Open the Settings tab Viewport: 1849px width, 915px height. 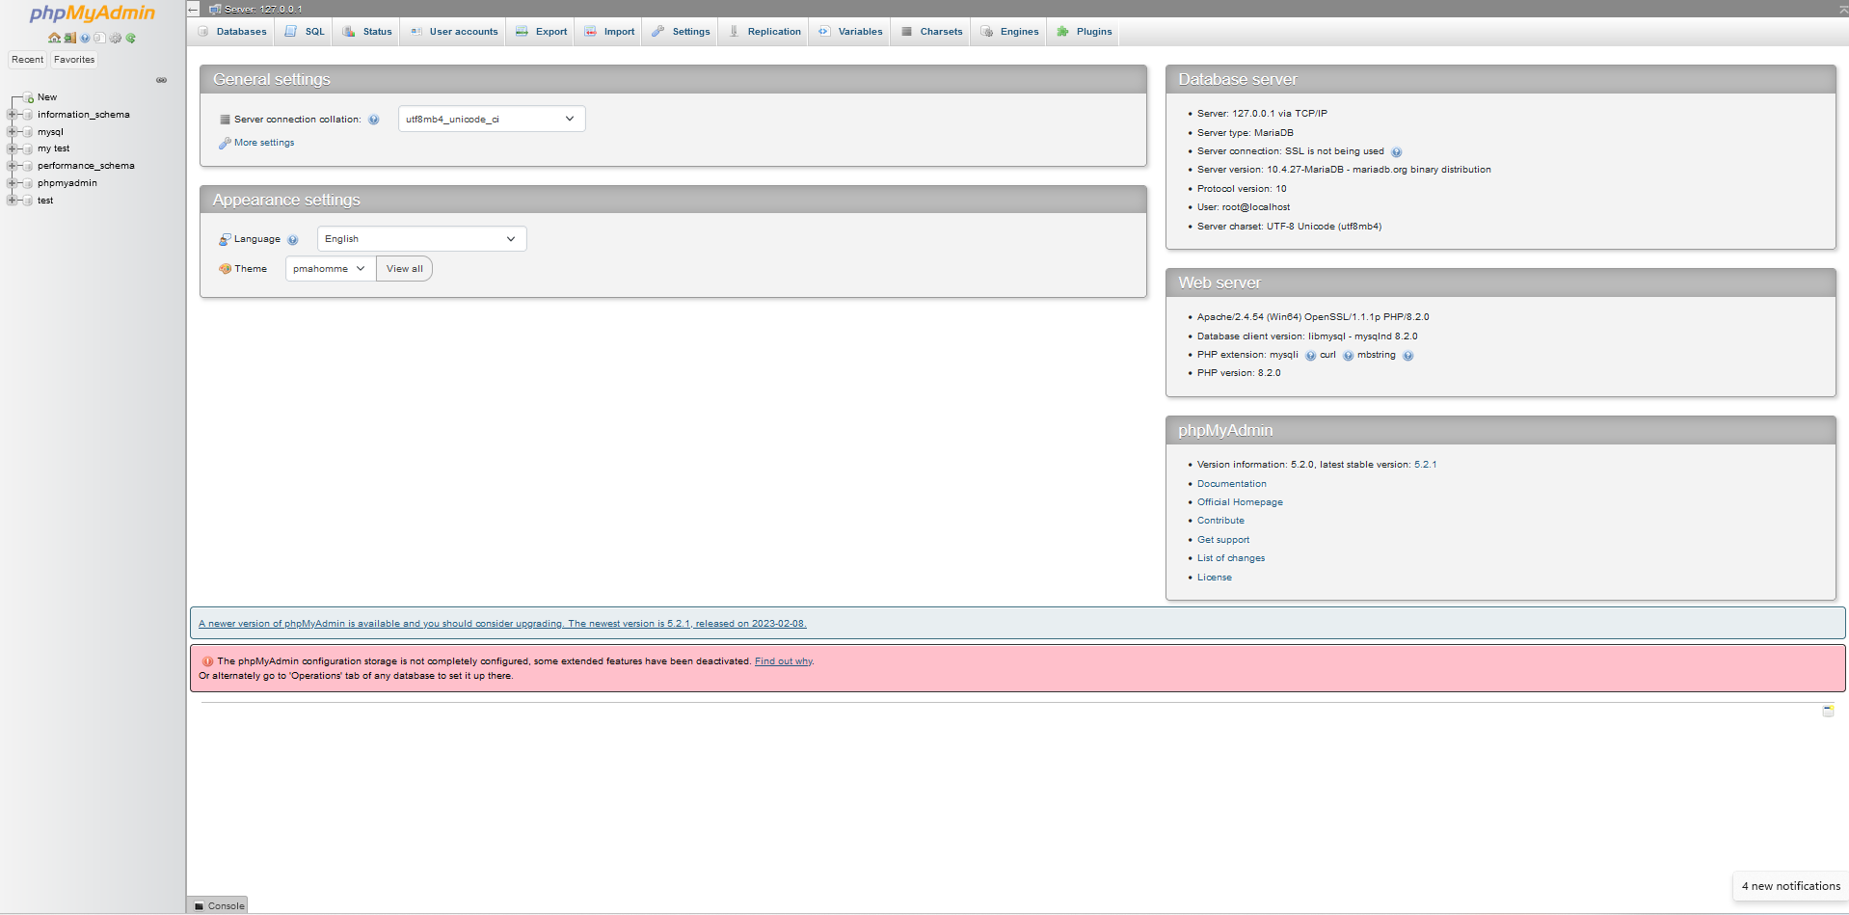click(x=681, y=32)
